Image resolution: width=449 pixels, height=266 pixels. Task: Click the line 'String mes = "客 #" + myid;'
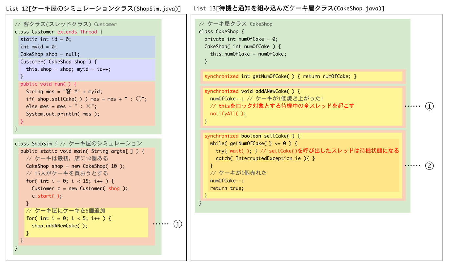pos(64,92)
